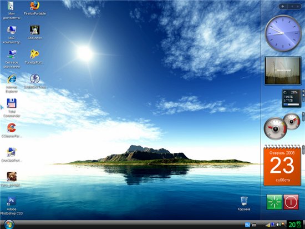Click the C: drive usage gadget
This screenshot has height=229, width=305.
[x=291, y=98]
